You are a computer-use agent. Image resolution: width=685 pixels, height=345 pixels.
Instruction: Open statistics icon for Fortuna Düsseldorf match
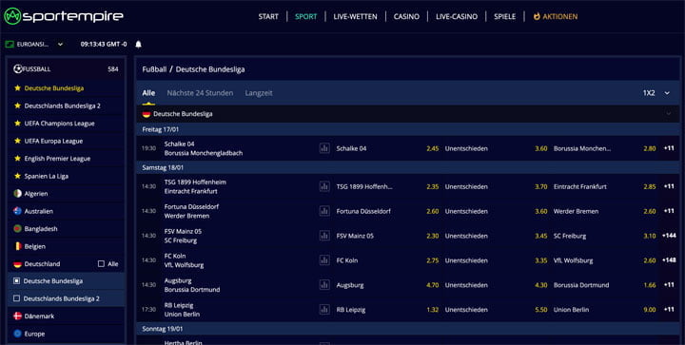[324, 211]
